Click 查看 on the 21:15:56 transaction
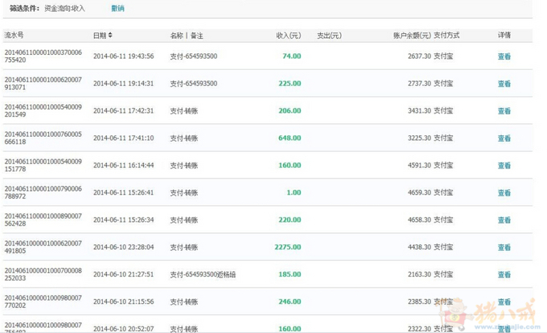547x333 pixels. [x=504, y=302]
